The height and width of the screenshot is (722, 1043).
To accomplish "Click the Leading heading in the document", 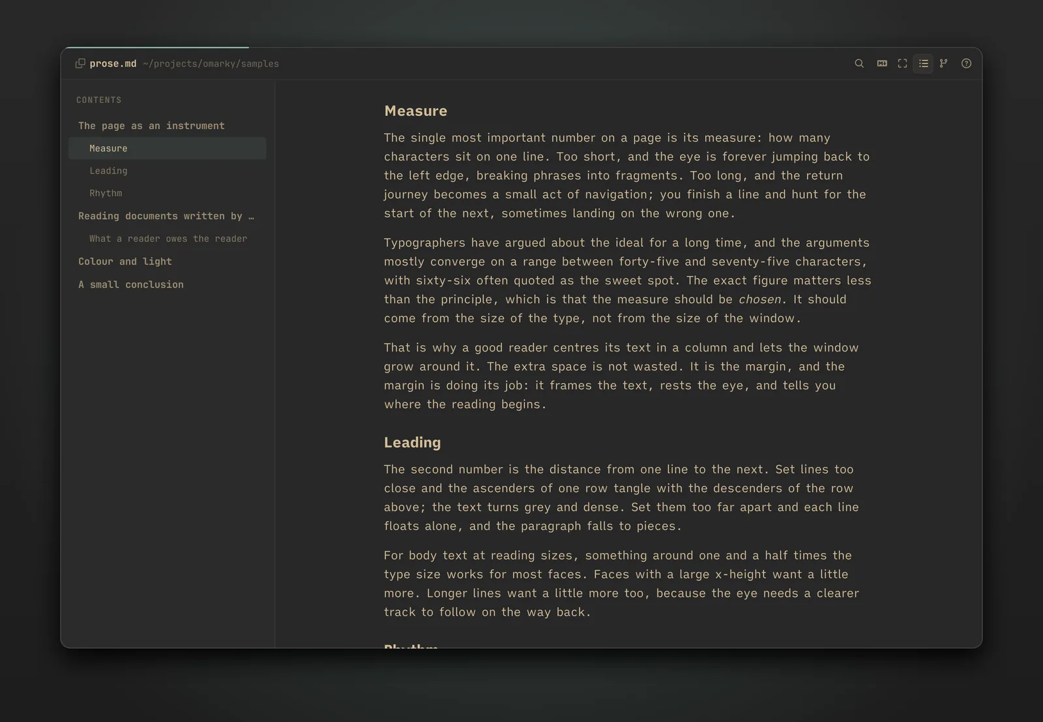I will point(413,442).
